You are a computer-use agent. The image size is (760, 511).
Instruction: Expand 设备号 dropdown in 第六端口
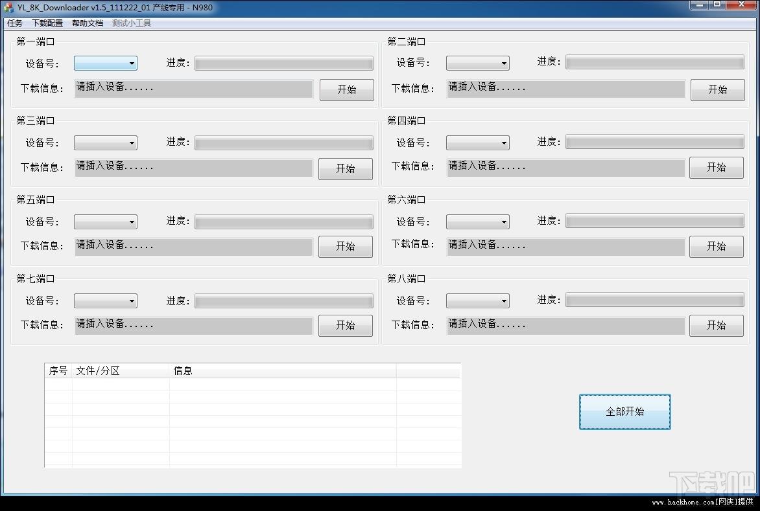[477, 221]
